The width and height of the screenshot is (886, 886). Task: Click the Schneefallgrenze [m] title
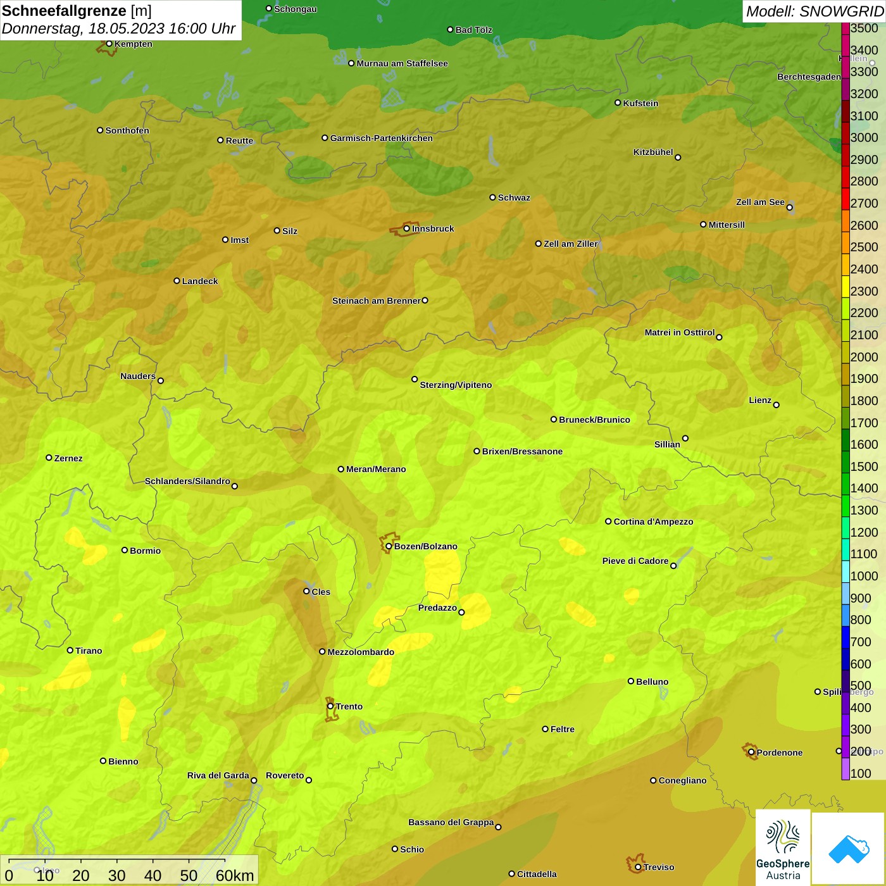(77, 11)
